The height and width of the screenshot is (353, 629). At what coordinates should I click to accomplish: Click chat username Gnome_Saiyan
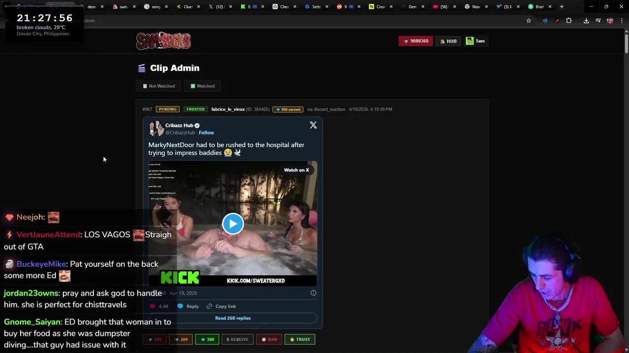click(32, 322)
